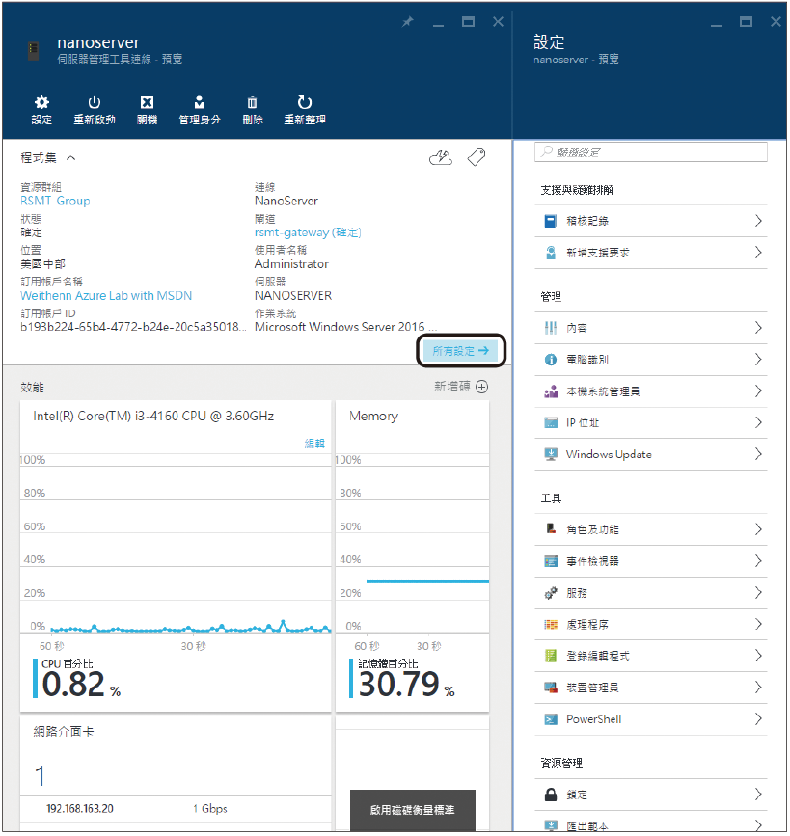Click the 裝置管理員 icon

point(551,688)
